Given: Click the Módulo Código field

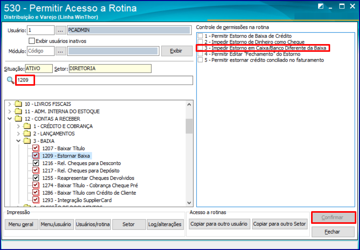Looking at the screenshot, I should 41,51.
